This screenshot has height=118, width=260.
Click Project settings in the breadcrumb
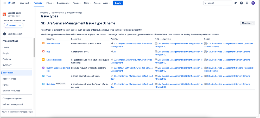(x=74, y=12)
